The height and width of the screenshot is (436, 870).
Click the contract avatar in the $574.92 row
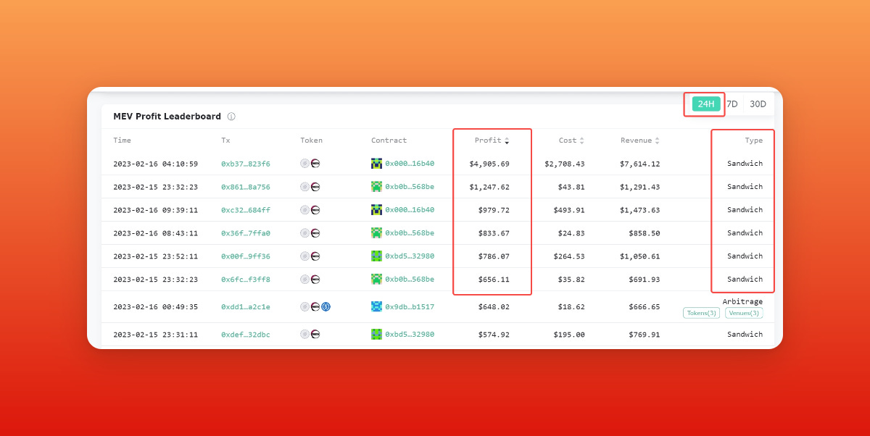click(376, 335)
